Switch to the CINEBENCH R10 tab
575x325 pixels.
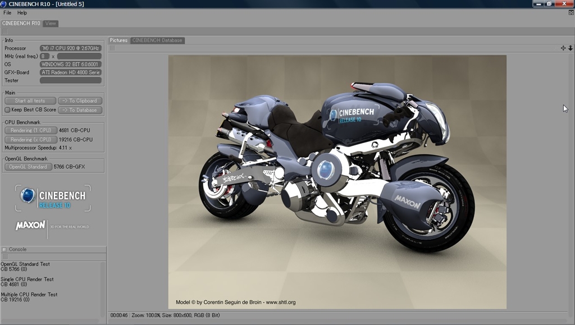point(21,23)
